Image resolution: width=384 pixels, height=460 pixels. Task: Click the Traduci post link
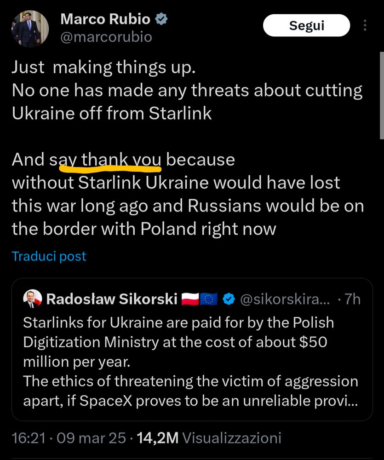click(49, 256)
